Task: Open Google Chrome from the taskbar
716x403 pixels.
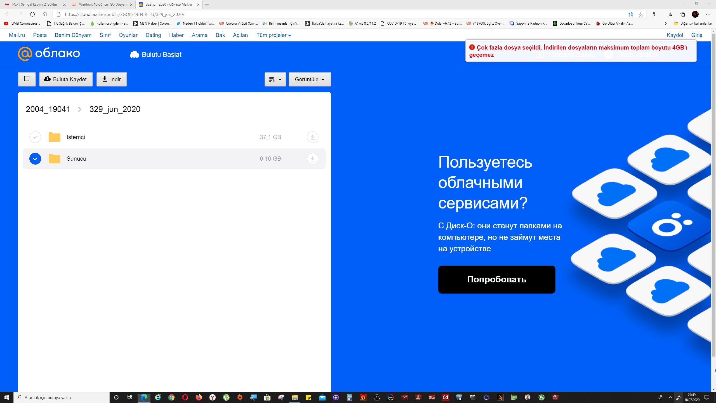Action: (x=171, y=397)
